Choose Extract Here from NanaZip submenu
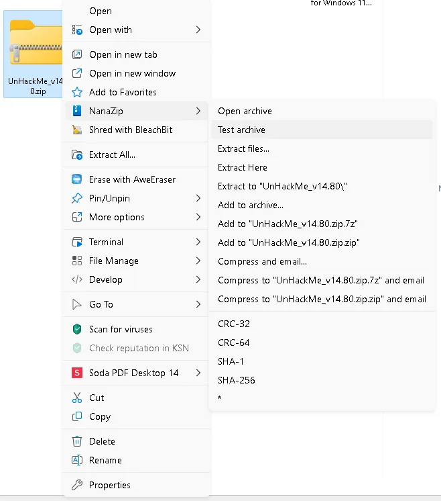The height and width of the screenshot is (501, 441). [243, 167]
